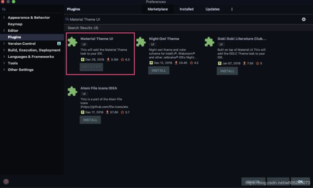Clear the plugin search field with the X icon
Image resolution: width=313 pixels, height=188 pixels.
point(304,19)
